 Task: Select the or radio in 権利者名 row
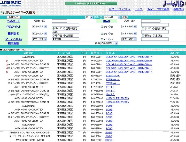[109, 34]
